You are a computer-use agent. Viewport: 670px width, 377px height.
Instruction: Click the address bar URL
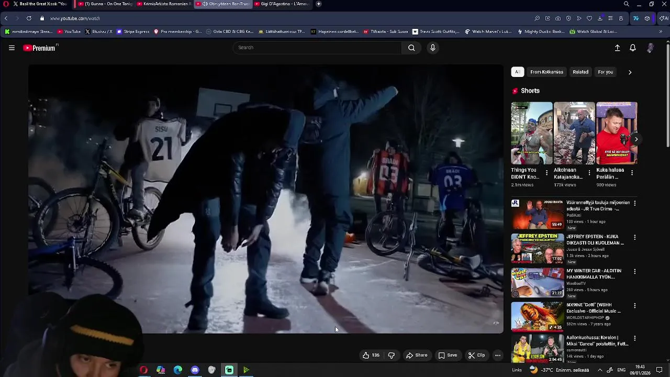point(75,18)
